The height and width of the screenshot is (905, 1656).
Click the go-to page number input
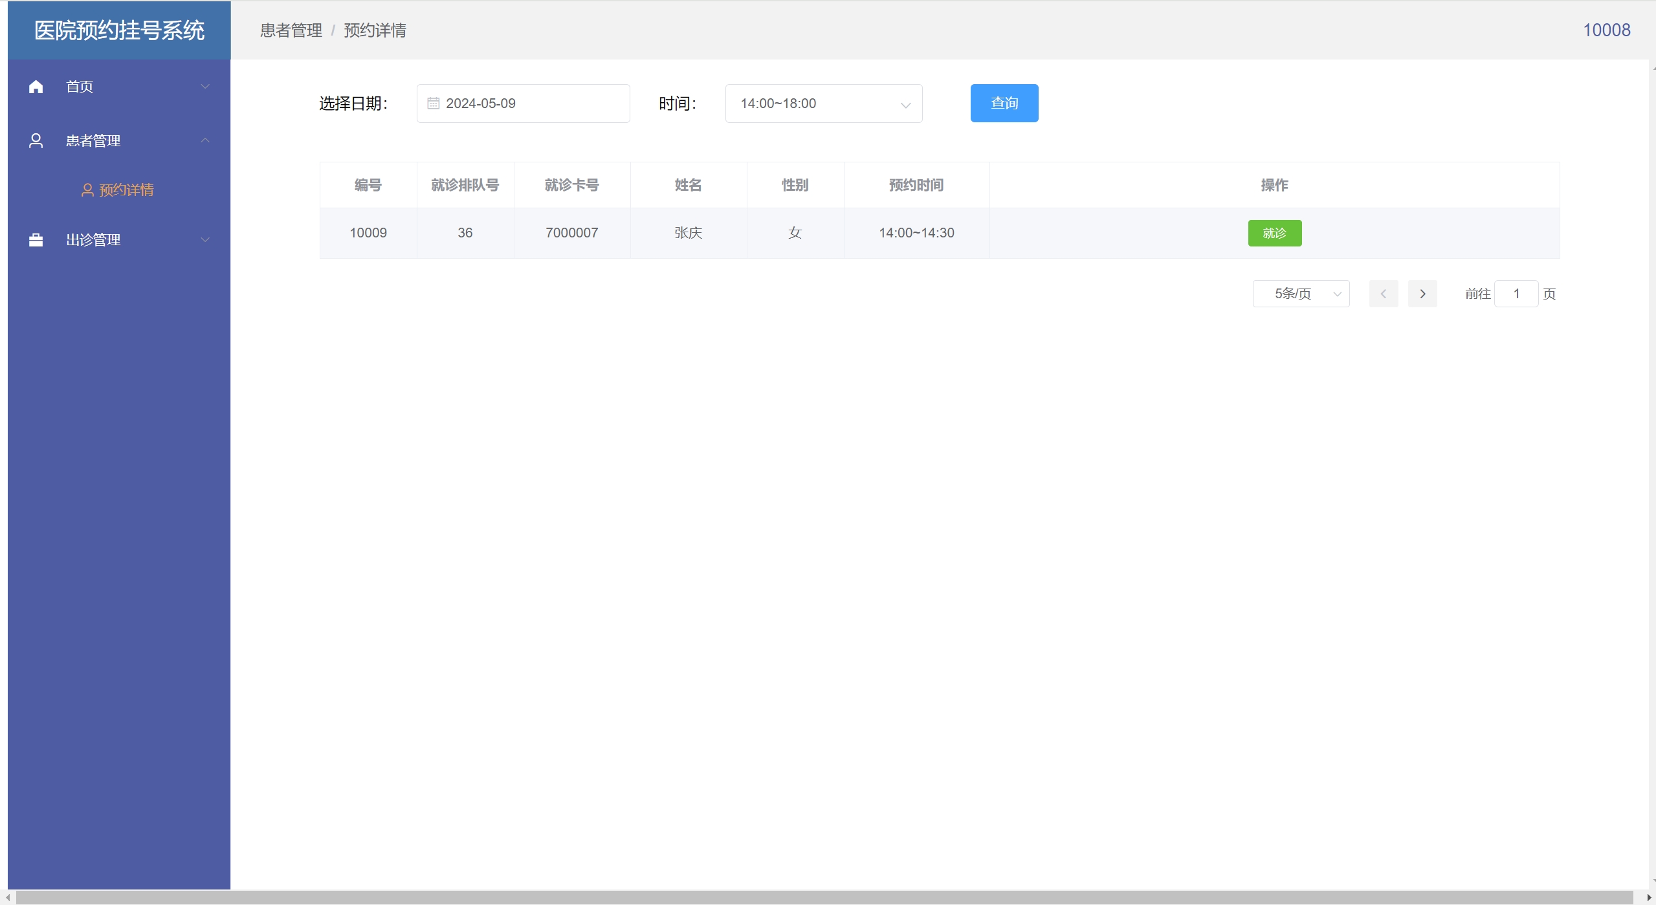click(1516, 294)
